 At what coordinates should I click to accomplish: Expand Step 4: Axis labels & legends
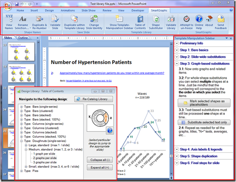coord(177,149)
